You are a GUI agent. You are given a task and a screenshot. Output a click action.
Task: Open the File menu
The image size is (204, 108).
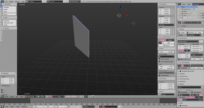tap(6, 1)
